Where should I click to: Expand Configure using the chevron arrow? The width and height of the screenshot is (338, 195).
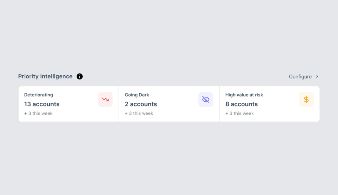pos(317,76)
